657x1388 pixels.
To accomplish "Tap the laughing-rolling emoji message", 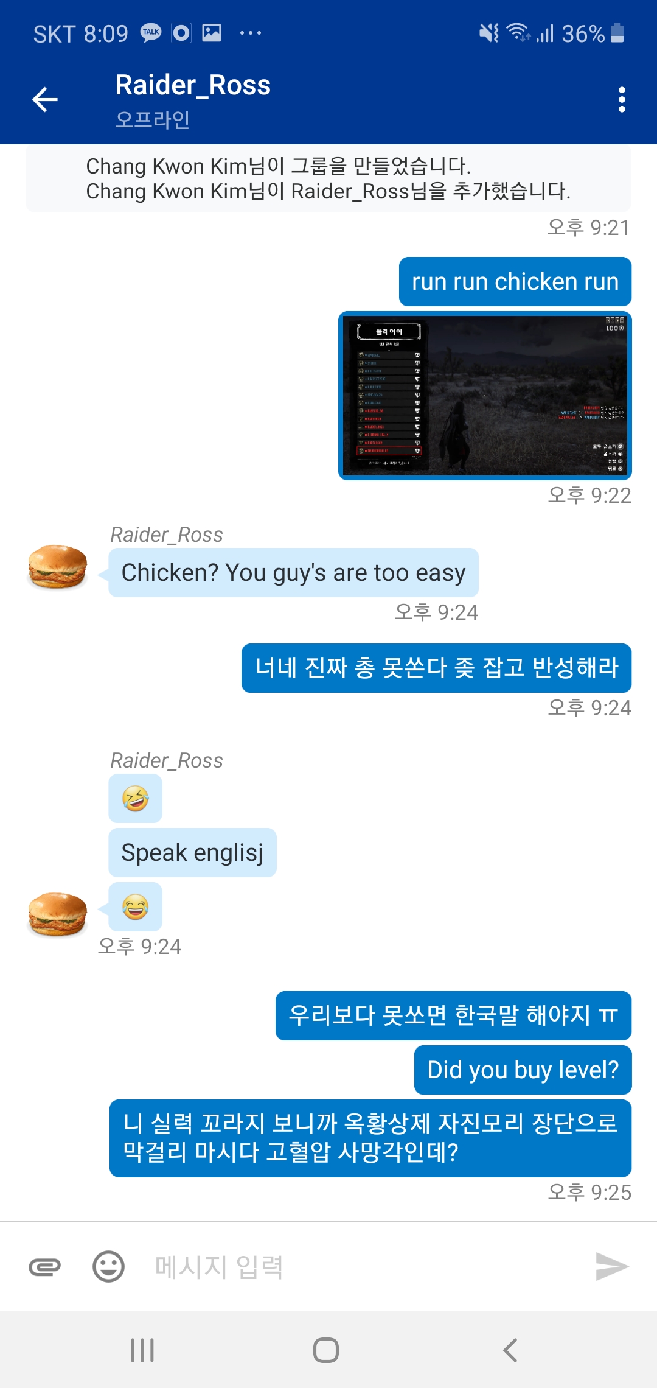I will point(136,799).
